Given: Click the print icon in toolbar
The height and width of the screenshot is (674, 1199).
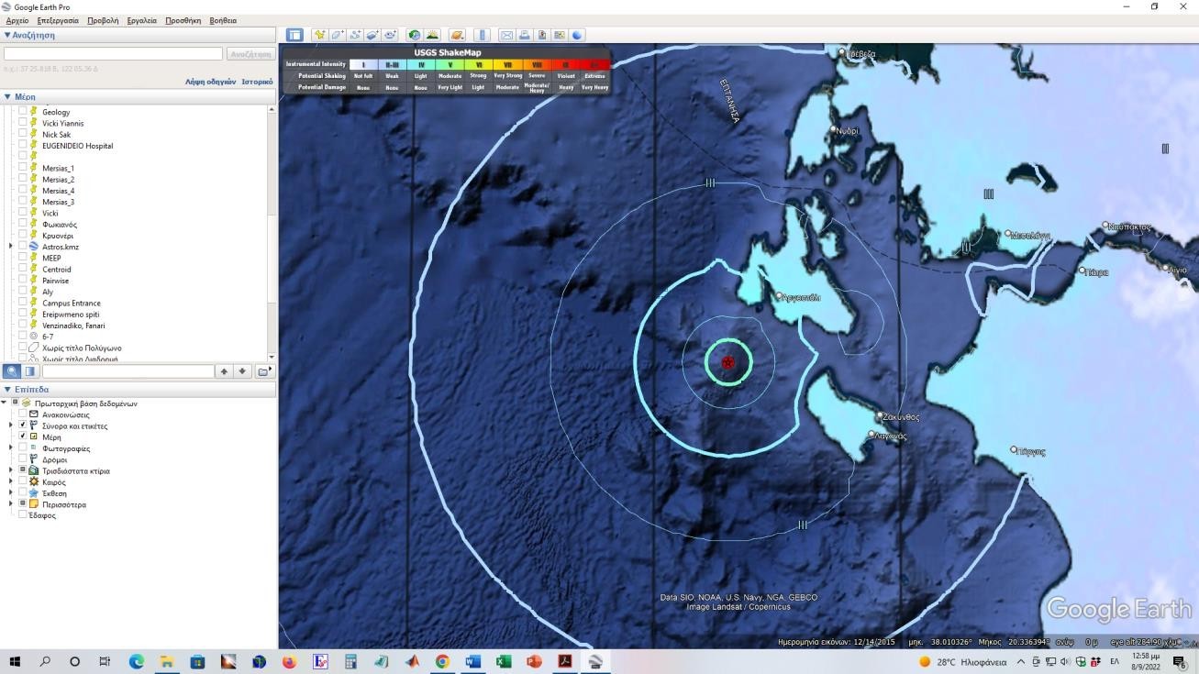Looking at the screenshot, I should (x=524, y=35).
